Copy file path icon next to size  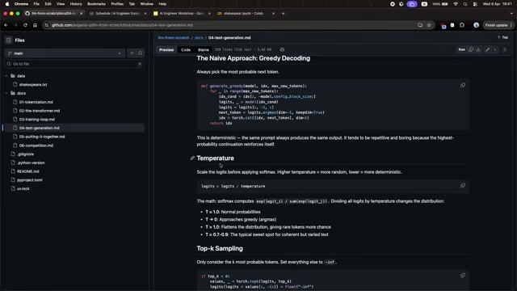[282, 49]
